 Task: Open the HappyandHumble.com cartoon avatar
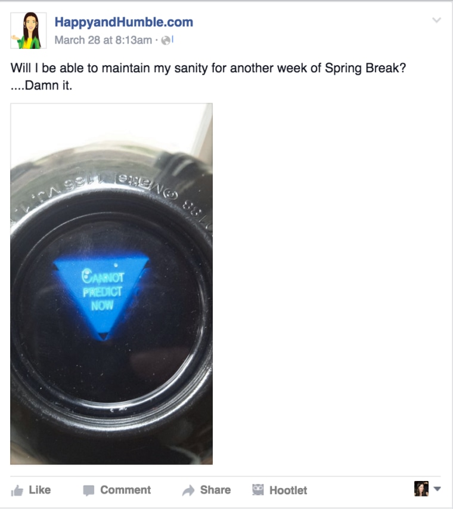(29, 30)
